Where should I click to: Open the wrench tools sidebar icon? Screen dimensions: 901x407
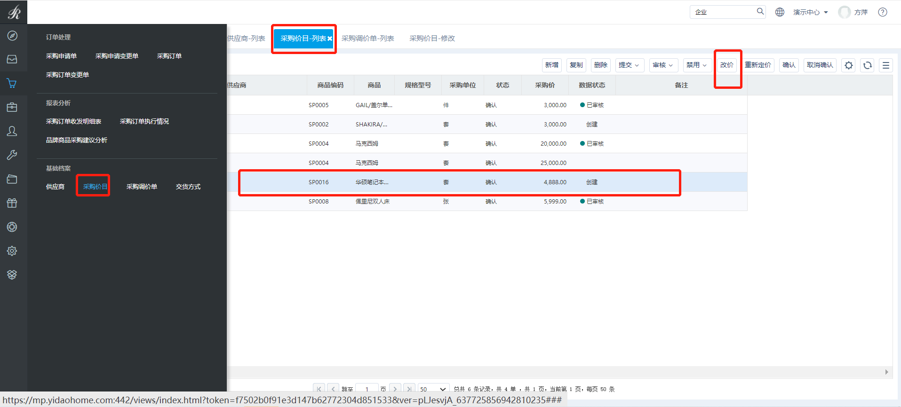[12, 155]
